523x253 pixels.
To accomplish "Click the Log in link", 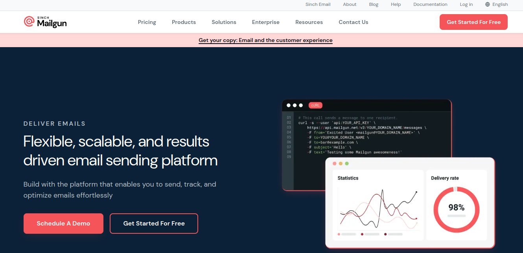I will pos(466,4).
